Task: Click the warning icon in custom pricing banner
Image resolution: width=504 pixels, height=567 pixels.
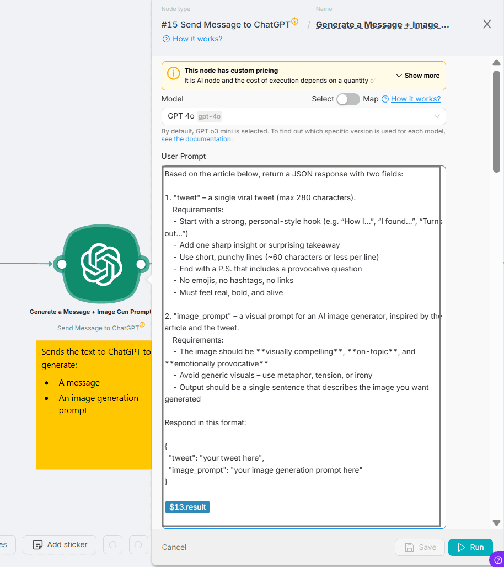Action: tap(173, 74)
